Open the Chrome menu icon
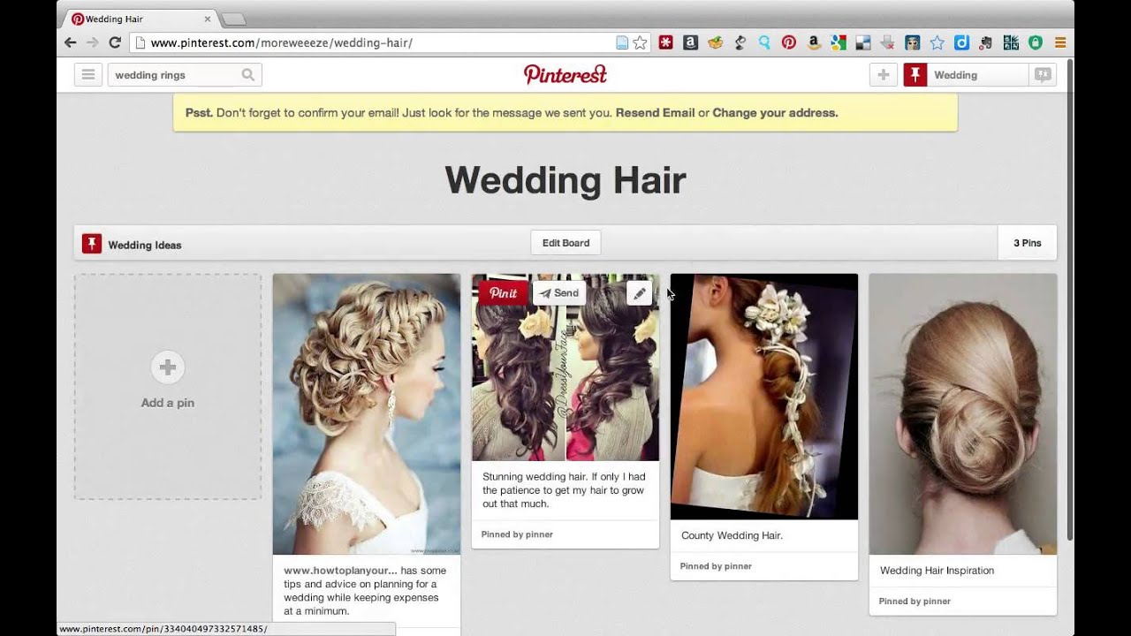 point(1060,42)
